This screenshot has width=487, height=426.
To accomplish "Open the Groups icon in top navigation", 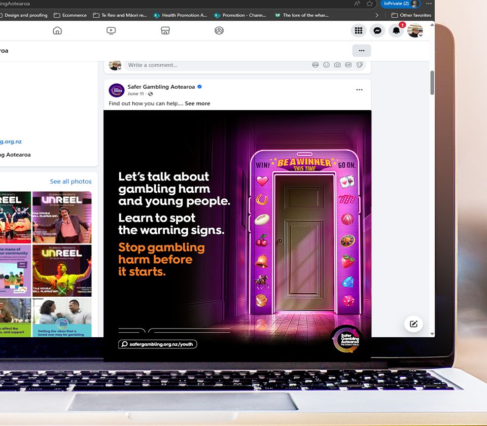I will 219,30.
